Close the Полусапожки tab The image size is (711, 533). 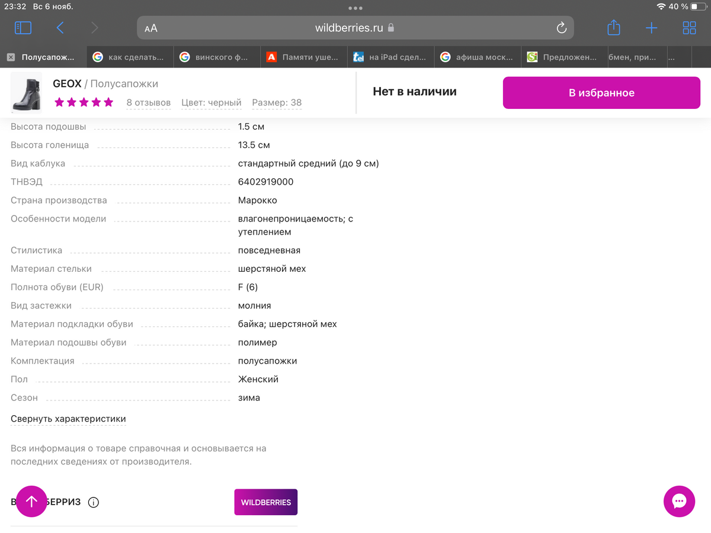coord(11,57)
